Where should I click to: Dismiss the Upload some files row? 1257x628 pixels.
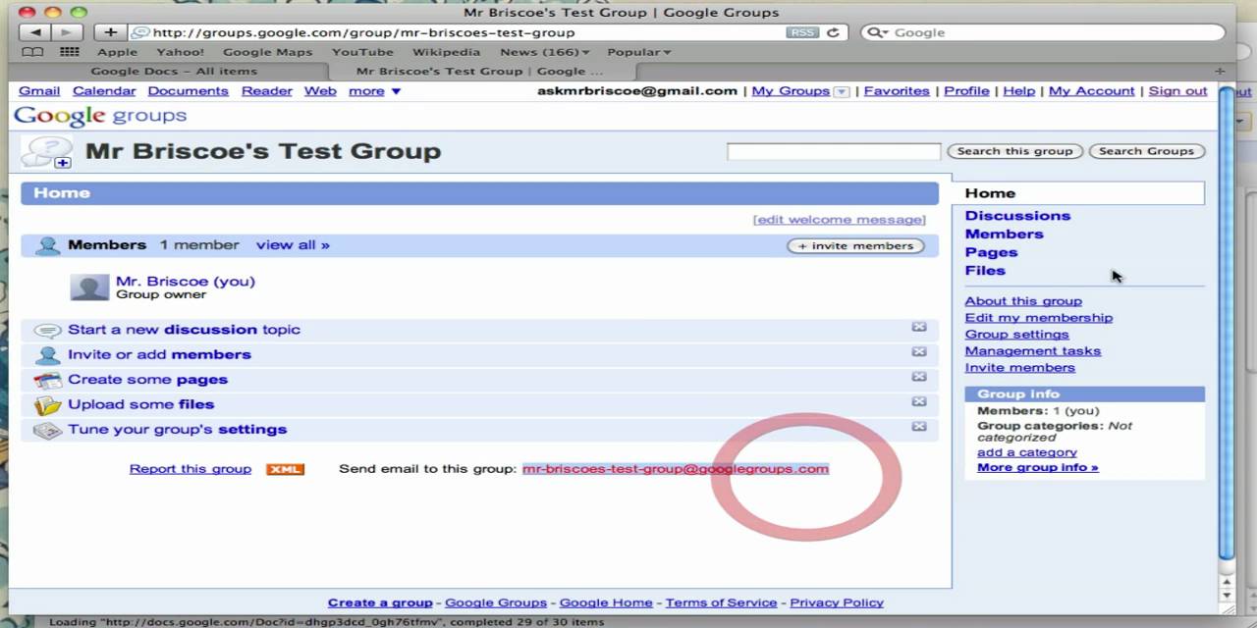919,401
